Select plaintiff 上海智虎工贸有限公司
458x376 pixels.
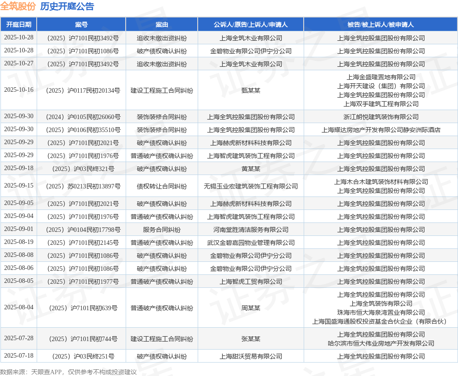pyautogui.click(x=251, y=282)
